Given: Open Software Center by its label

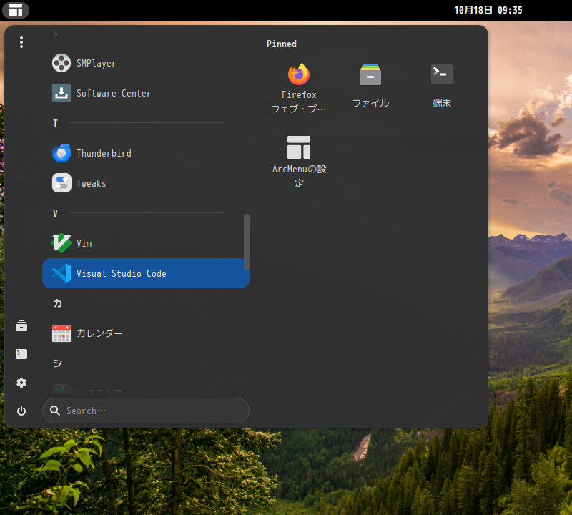Looking at the screenshot, I should click(114, 94).
